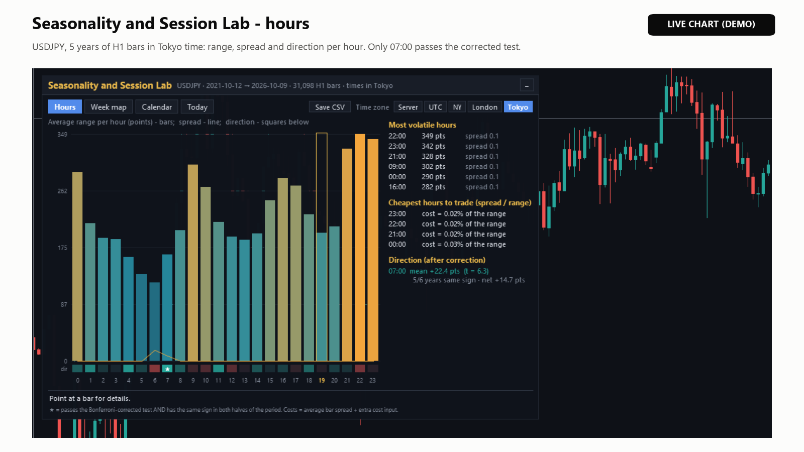Select the NY time zone option
The height and width of the screenshot is (452, 804).
(457, 107)
